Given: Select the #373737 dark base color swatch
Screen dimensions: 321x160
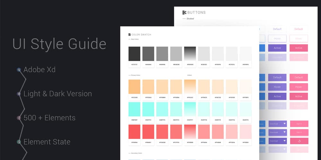Looking at the screenshot, I should (x=134, y=54).
